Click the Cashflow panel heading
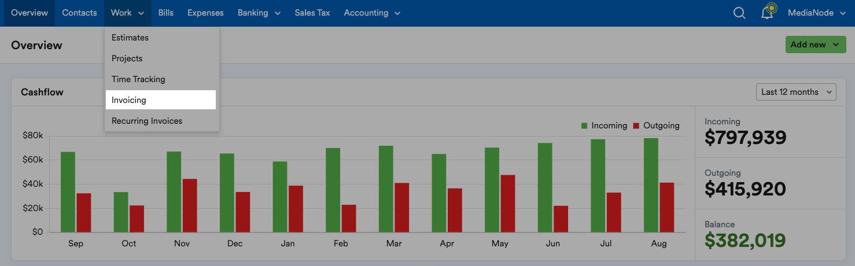This screenshot has width=855, height=266. click(42, 92)
